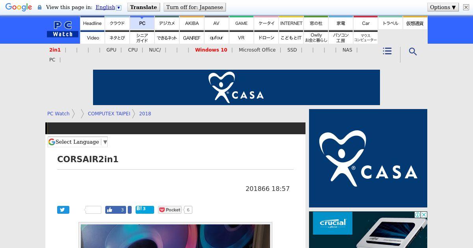Open the できるネット tab
The height and width of the screenshot is (248, 473).
167,38
